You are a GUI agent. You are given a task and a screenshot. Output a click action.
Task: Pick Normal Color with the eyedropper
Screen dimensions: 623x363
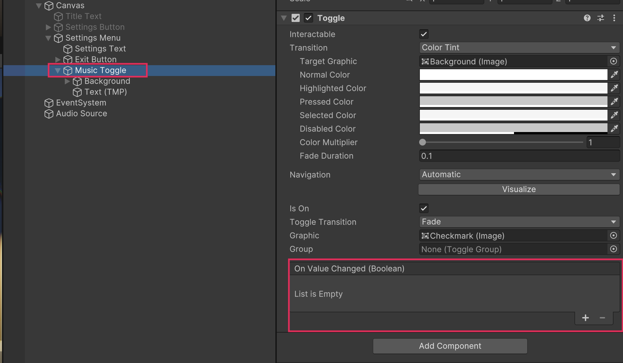click(x=614, y=75)
